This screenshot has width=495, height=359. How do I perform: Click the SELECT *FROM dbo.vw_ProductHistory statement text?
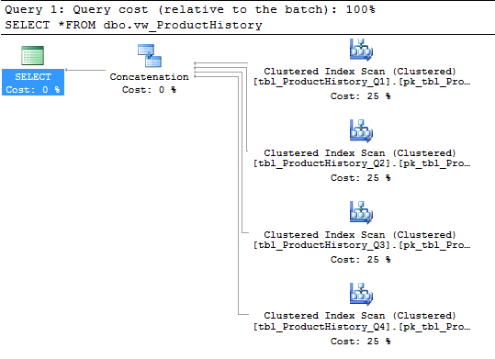133,25
